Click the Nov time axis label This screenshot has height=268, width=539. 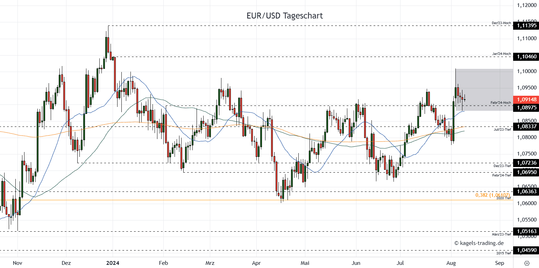coord(17,263)
